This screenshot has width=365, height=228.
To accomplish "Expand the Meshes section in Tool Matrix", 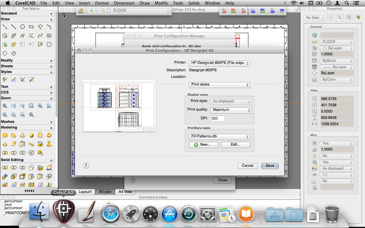I will [7, 122].
